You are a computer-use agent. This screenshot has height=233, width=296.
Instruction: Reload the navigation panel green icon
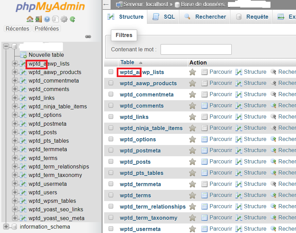72,19
